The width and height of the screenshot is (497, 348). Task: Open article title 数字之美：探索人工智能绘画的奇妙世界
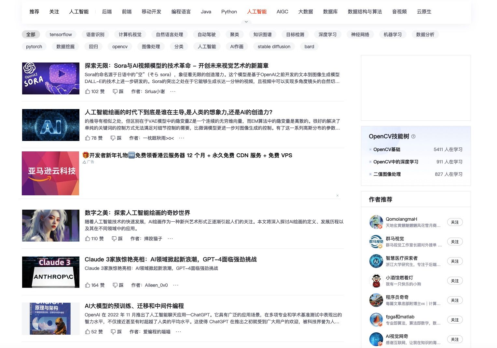[x=137, y=213]
